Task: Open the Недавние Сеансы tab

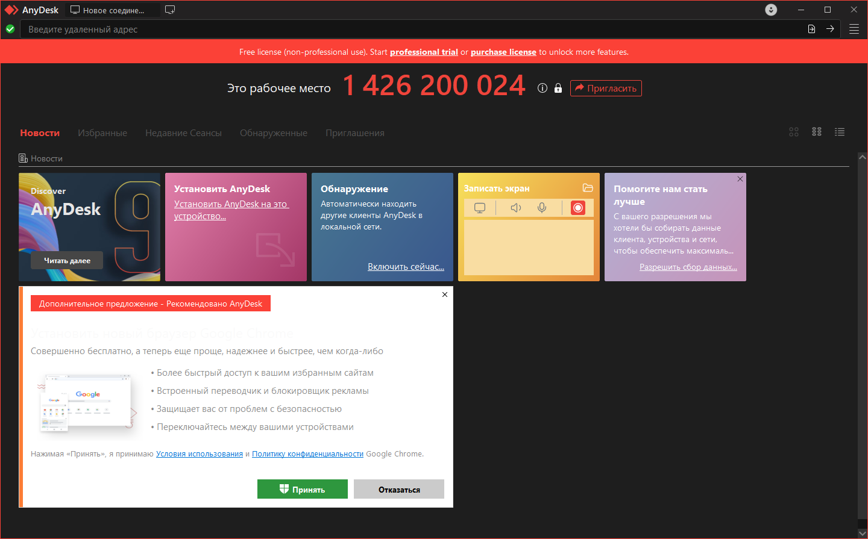Action: pos(183,132)
